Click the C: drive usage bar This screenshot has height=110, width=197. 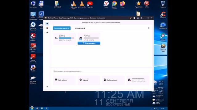point(66,38)
